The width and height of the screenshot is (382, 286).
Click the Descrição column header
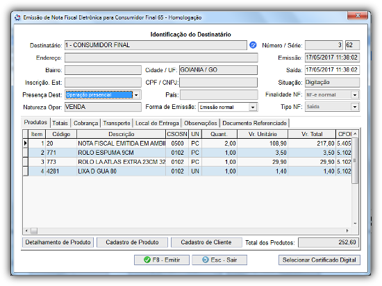122,134
